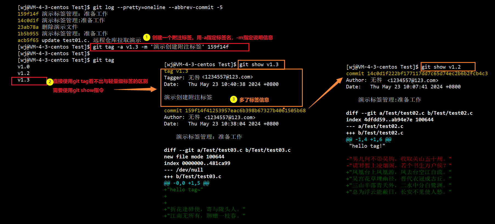Click the 'git show v1.2' command
The width and height of the screenshot is (495, 224).
tap(441, 67)
